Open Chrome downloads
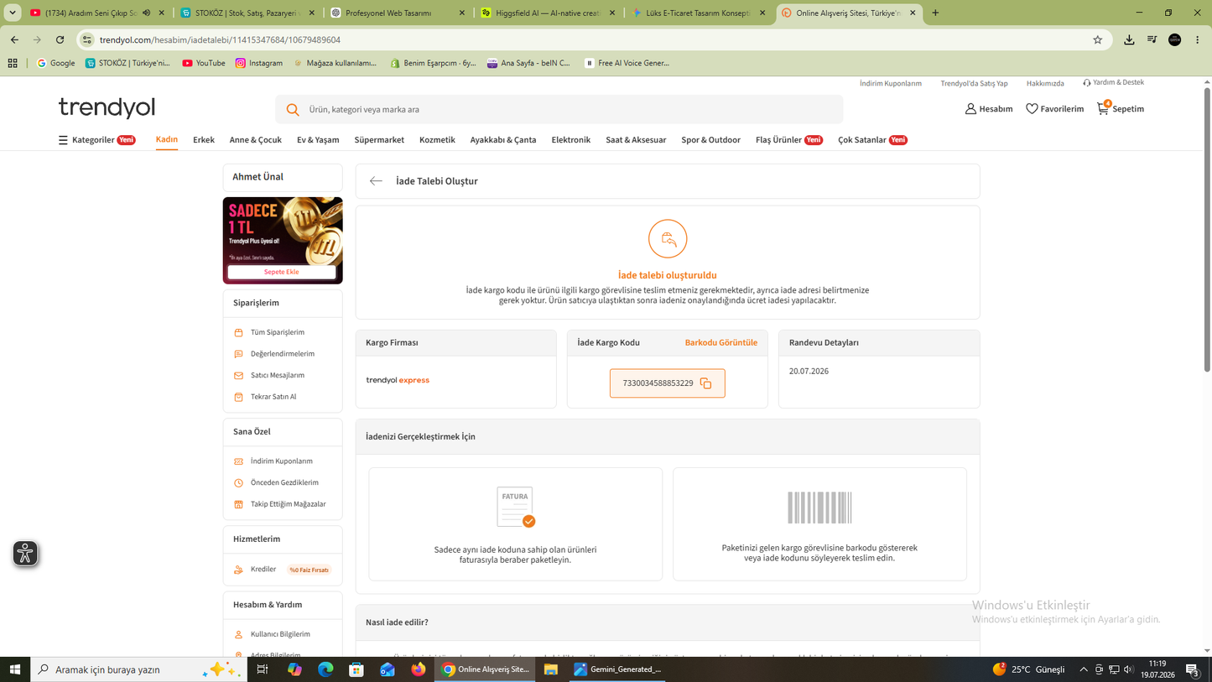This screenshot has width=1212, height=682. (1129, 39)
